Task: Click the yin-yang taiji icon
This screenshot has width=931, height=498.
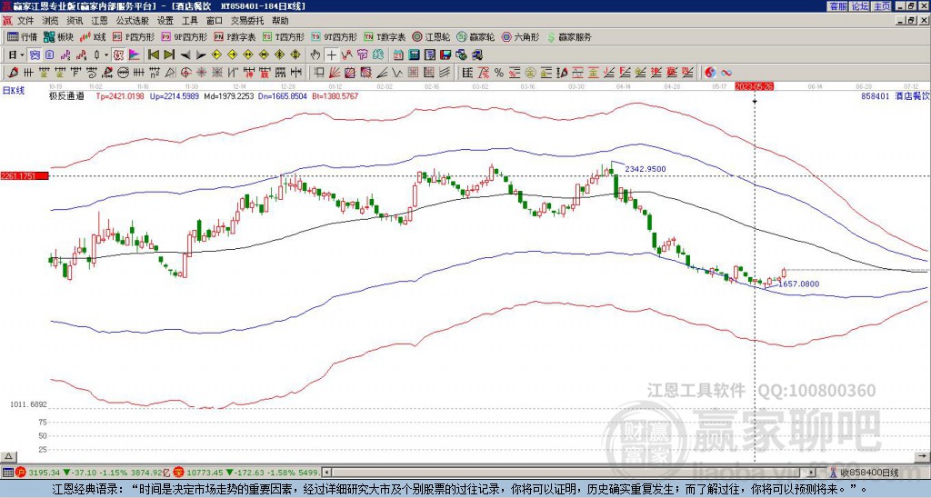Action: pos(710,73)
